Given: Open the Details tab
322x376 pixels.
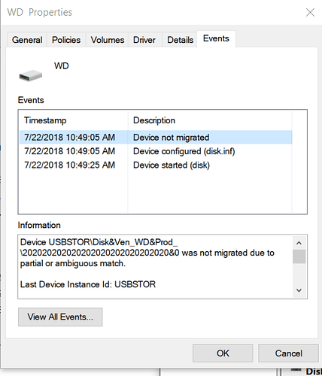Looking at the screenshot, I should (x=180, y=40).
